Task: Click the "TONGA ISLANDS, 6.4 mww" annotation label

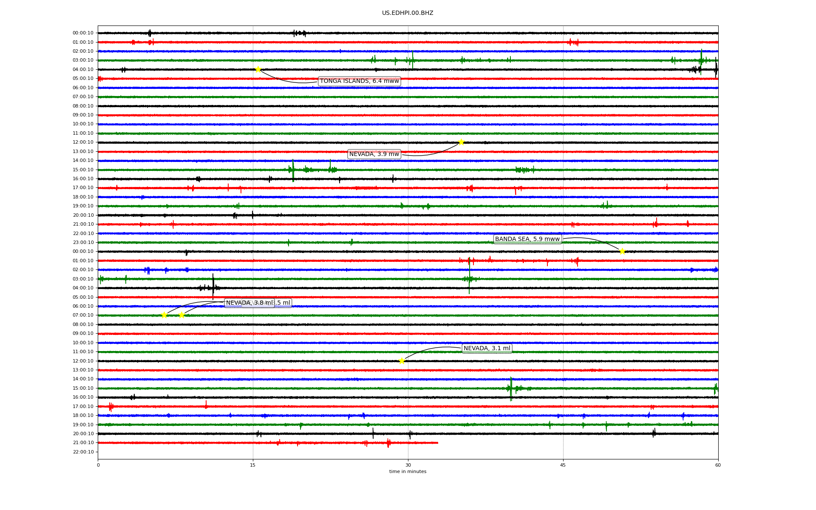Action: (360, 81)
